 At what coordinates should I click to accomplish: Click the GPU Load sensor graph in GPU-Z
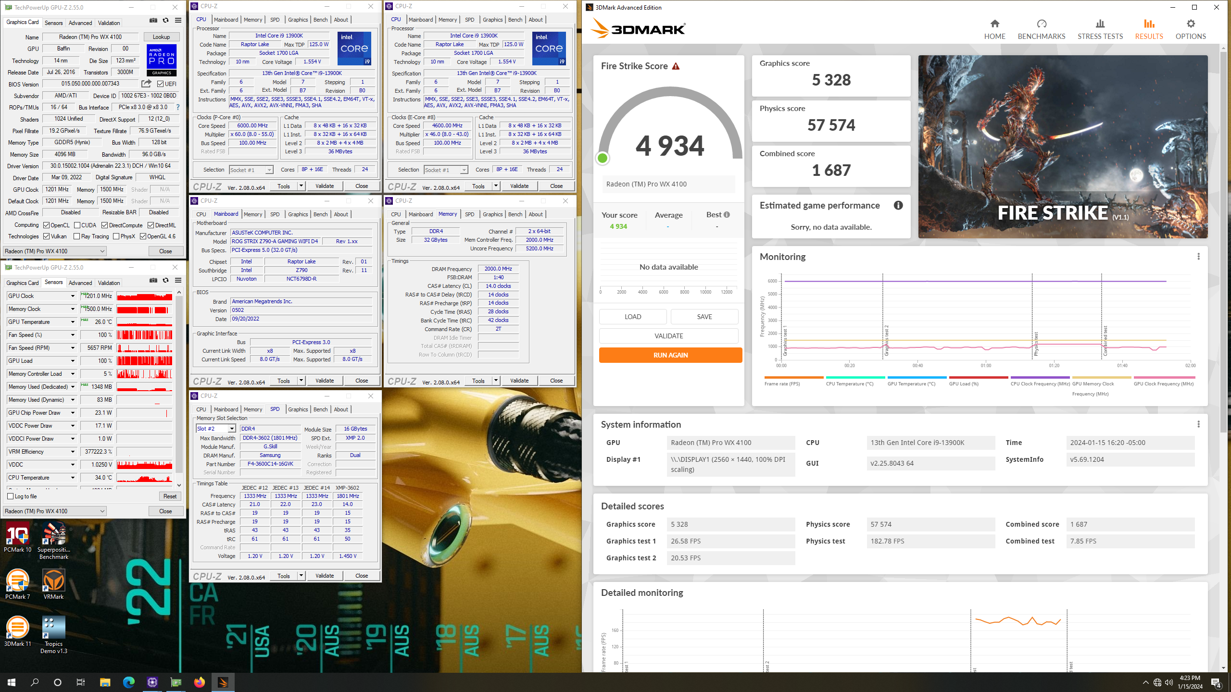pyautogui.click(x=144, y=361)
